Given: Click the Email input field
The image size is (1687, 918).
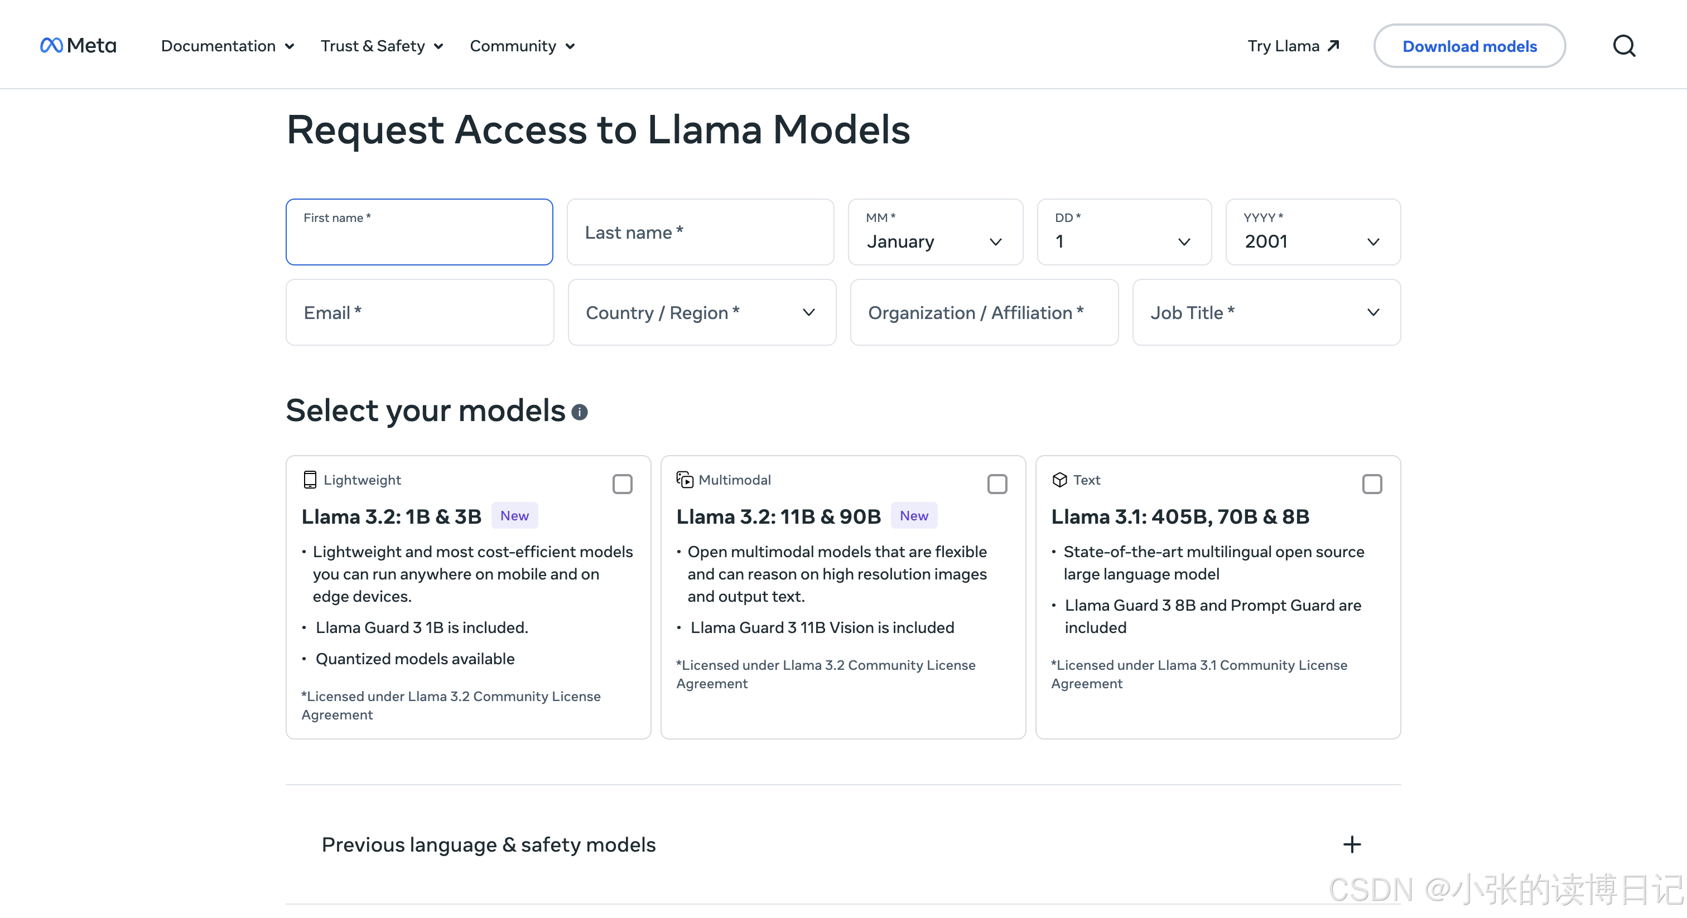Looking at the screenshot, I should (x=420, y=313).
